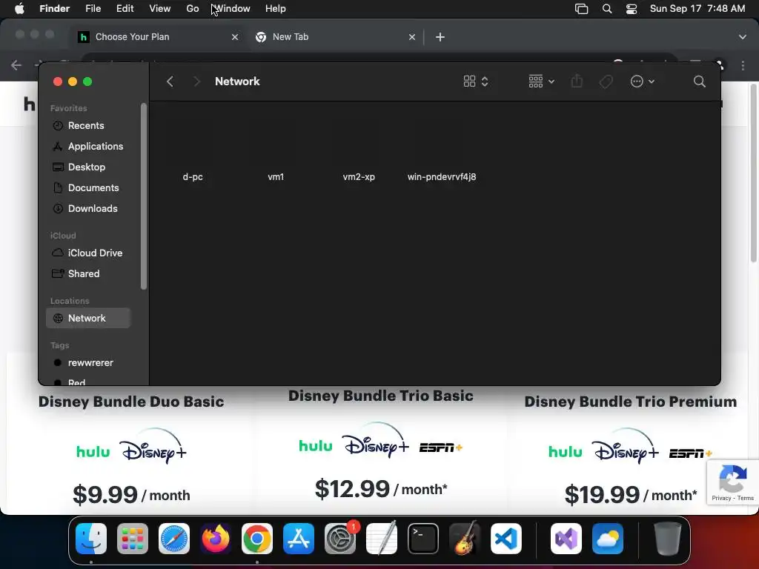The image size is (759, 569).
Task: Select Documents in Finder sidebar
Action: pyautogui.click(x=87, y=187)
